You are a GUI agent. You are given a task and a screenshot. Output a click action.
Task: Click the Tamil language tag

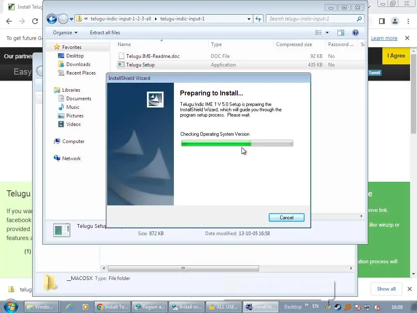[x=374, y=73]
